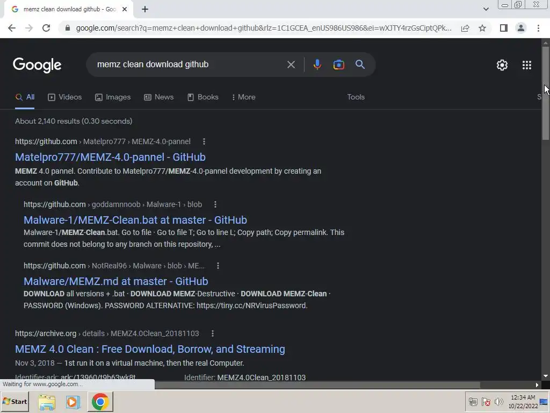Viewport: 550px width, 413px height.
Task: Open Malware/MEMZ.md at master result
Action: click(x=116, y=281)
